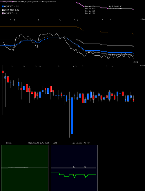Click the ADX (14 day) values text
145x191 pixels.
pos(81,143)
